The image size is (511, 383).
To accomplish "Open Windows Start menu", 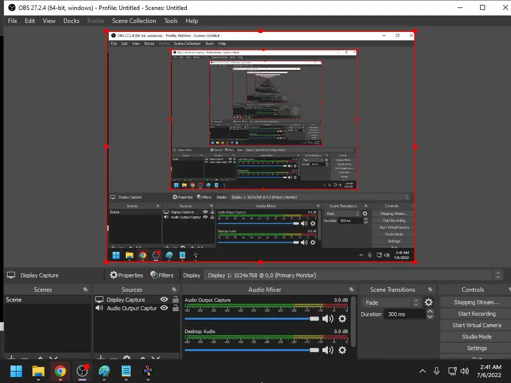I will click(16, 371).
